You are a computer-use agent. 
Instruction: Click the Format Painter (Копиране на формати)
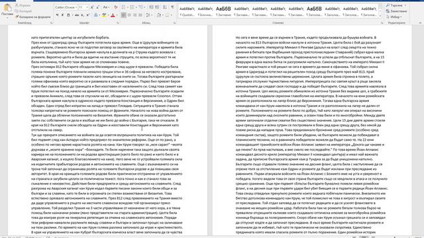click(x=32, y=17)
